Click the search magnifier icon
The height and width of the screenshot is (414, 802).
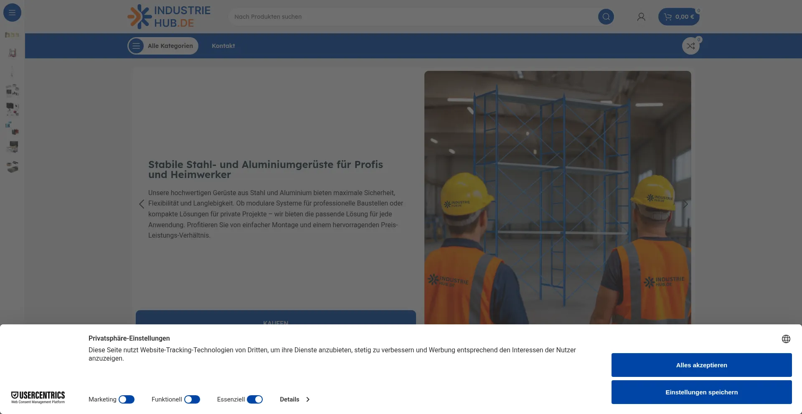[606, 17]
